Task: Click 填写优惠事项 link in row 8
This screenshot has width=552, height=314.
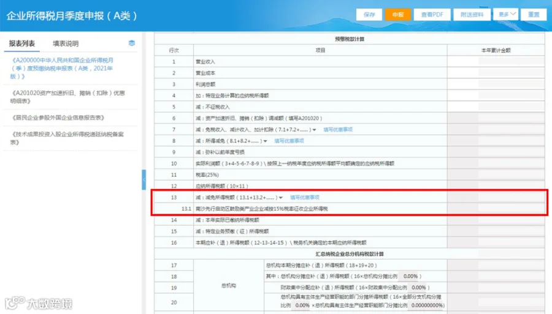Action: click(289, 141)
